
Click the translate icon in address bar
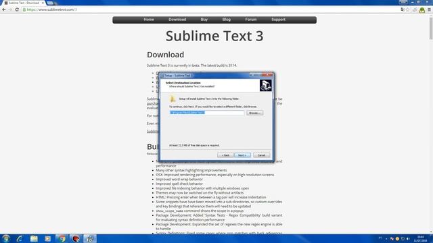403,9
